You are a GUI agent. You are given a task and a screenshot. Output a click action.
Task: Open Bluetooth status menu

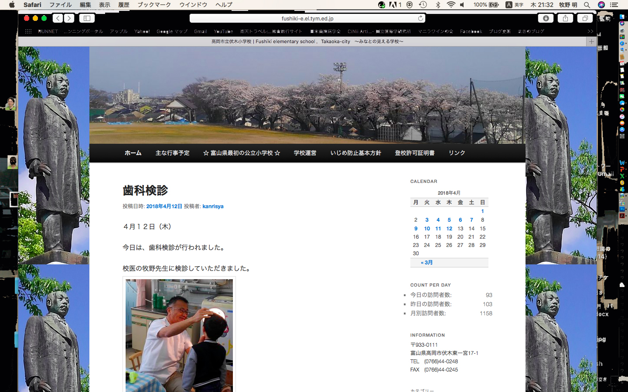[x=438, y=5]
